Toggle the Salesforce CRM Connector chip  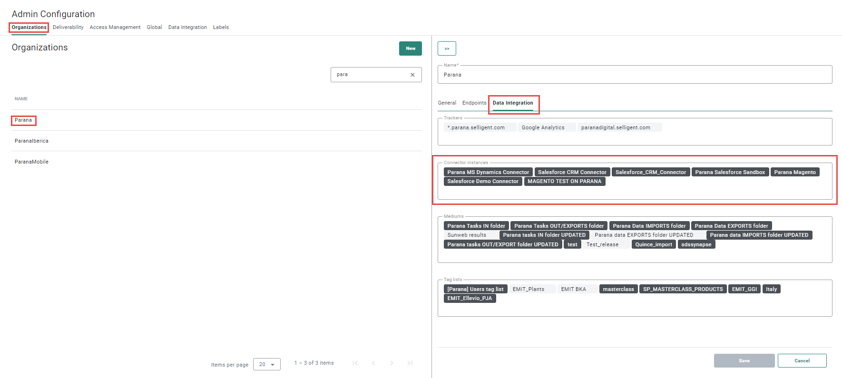572,172
